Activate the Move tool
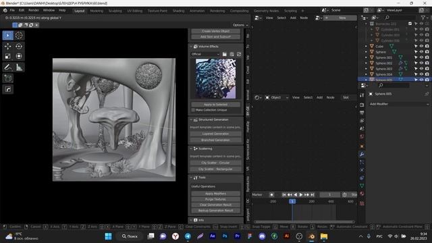The height and width of the screenshot is (243, 432). click(x=7, y=47)
